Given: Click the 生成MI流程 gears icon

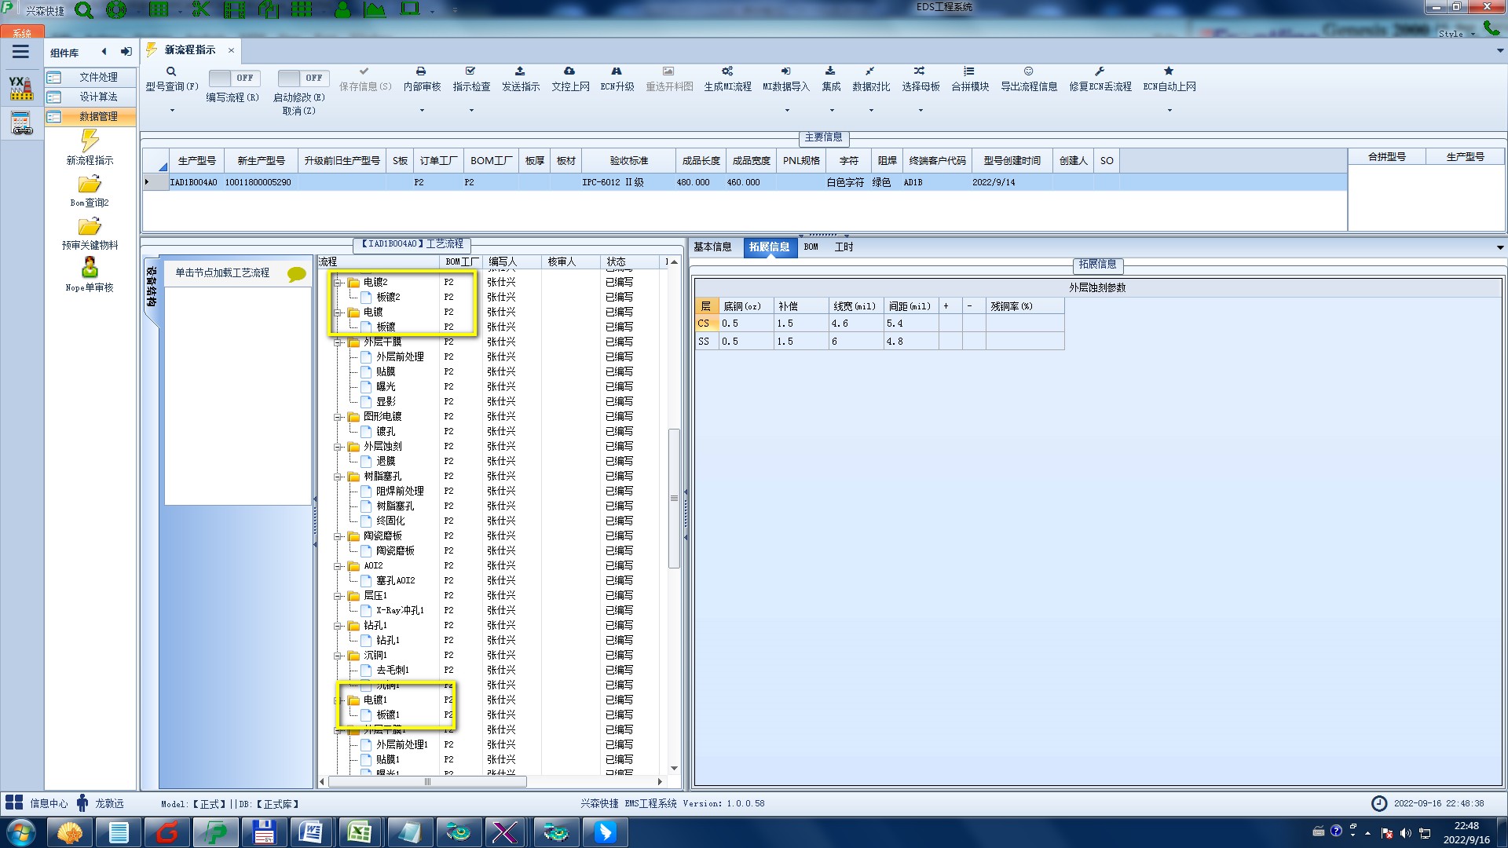Looking at the screenshot, I should 727,71.
